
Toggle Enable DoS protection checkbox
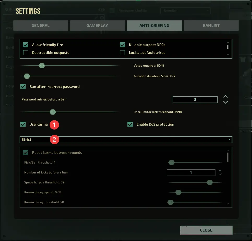click(130, 124)
